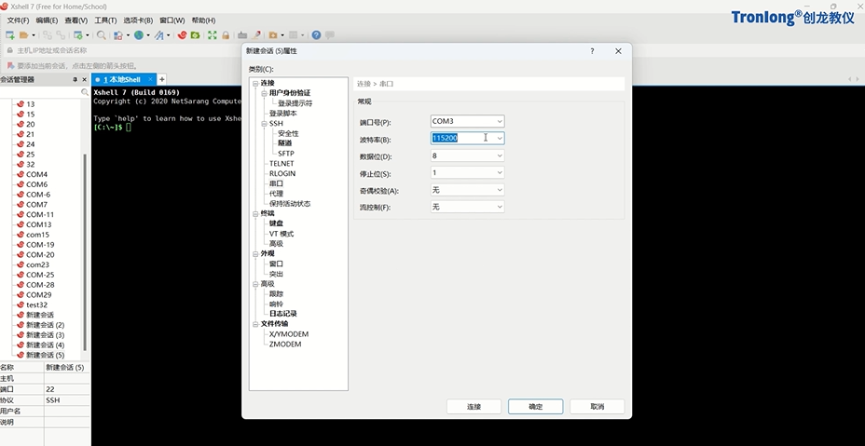865x446 pixels.
Task: Close the local Shell tab
Action: coord(150,79)
